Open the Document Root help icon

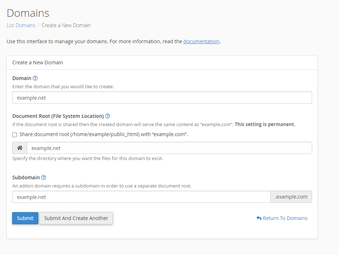point(107,116)
